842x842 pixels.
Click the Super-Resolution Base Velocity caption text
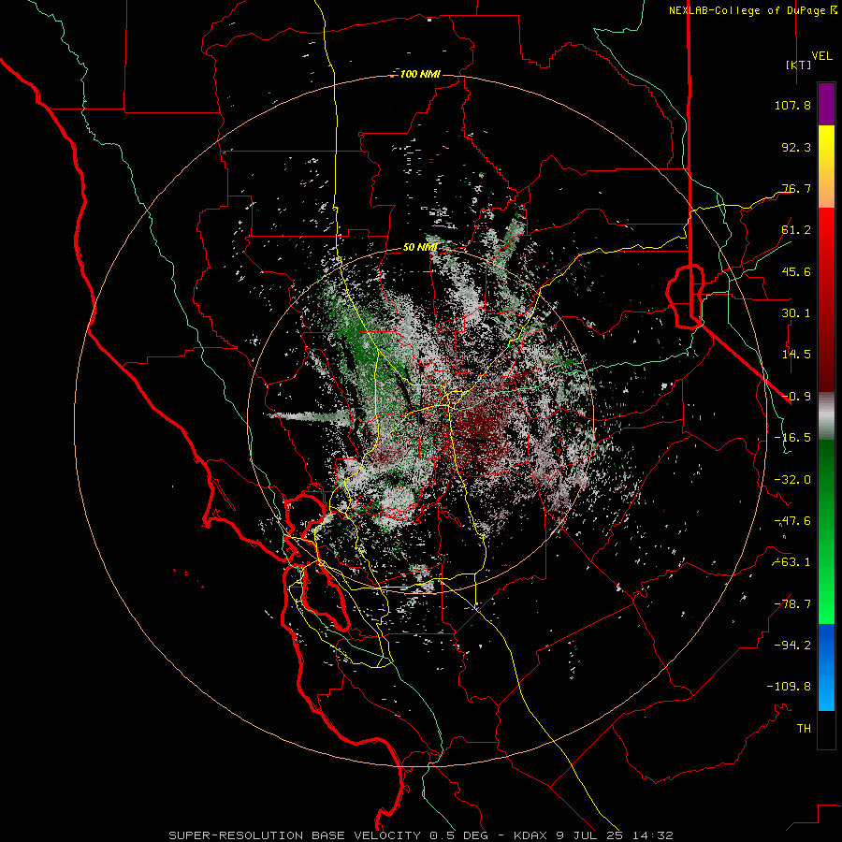pyautogui.click(x=421, y=835)
